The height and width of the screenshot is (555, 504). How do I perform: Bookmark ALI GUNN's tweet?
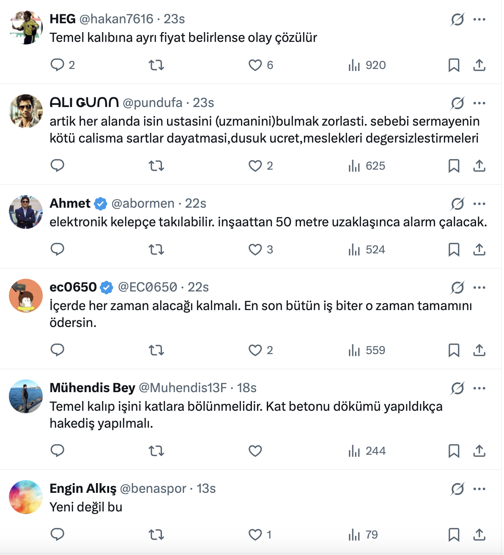tap(454, 166)
